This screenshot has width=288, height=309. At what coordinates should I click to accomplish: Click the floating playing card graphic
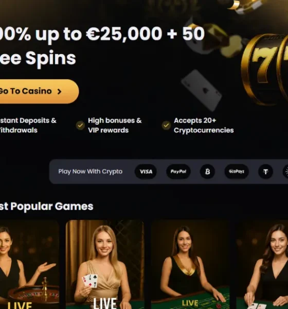[x=202, y=90]
